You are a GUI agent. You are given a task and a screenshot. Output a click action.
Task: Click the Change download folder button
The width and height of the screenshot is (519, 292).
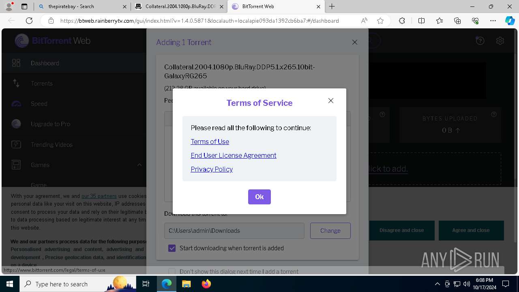coord(330,230)
